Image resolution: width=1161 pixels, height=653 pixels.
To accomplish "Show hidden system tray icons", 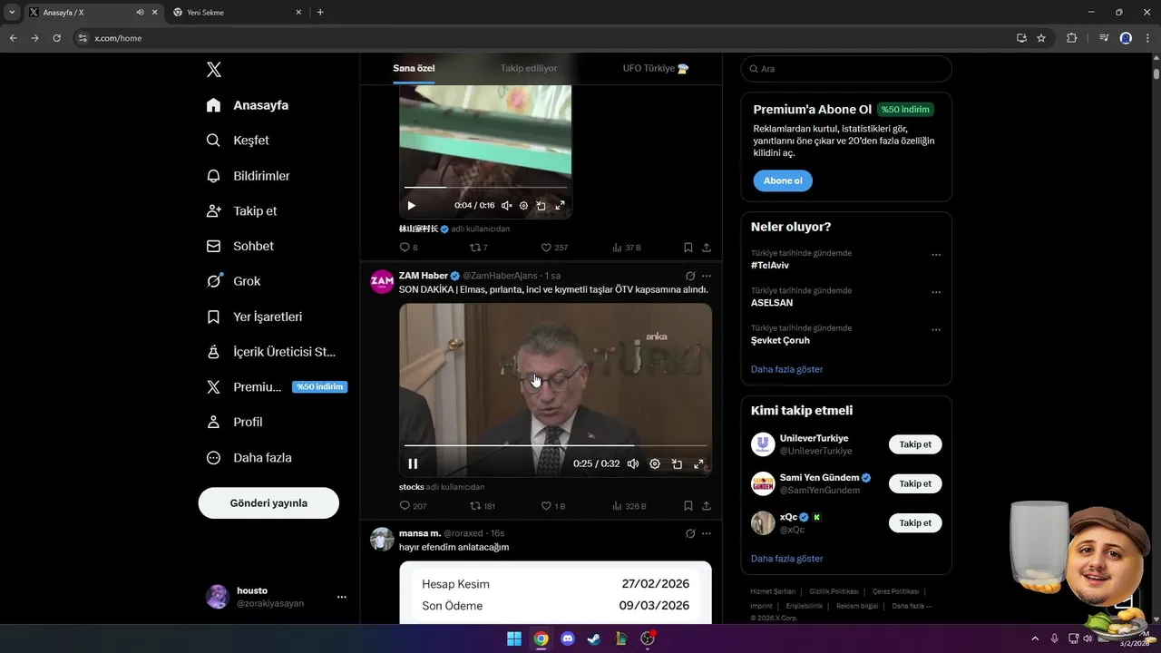I will (x=1036, y=638).
